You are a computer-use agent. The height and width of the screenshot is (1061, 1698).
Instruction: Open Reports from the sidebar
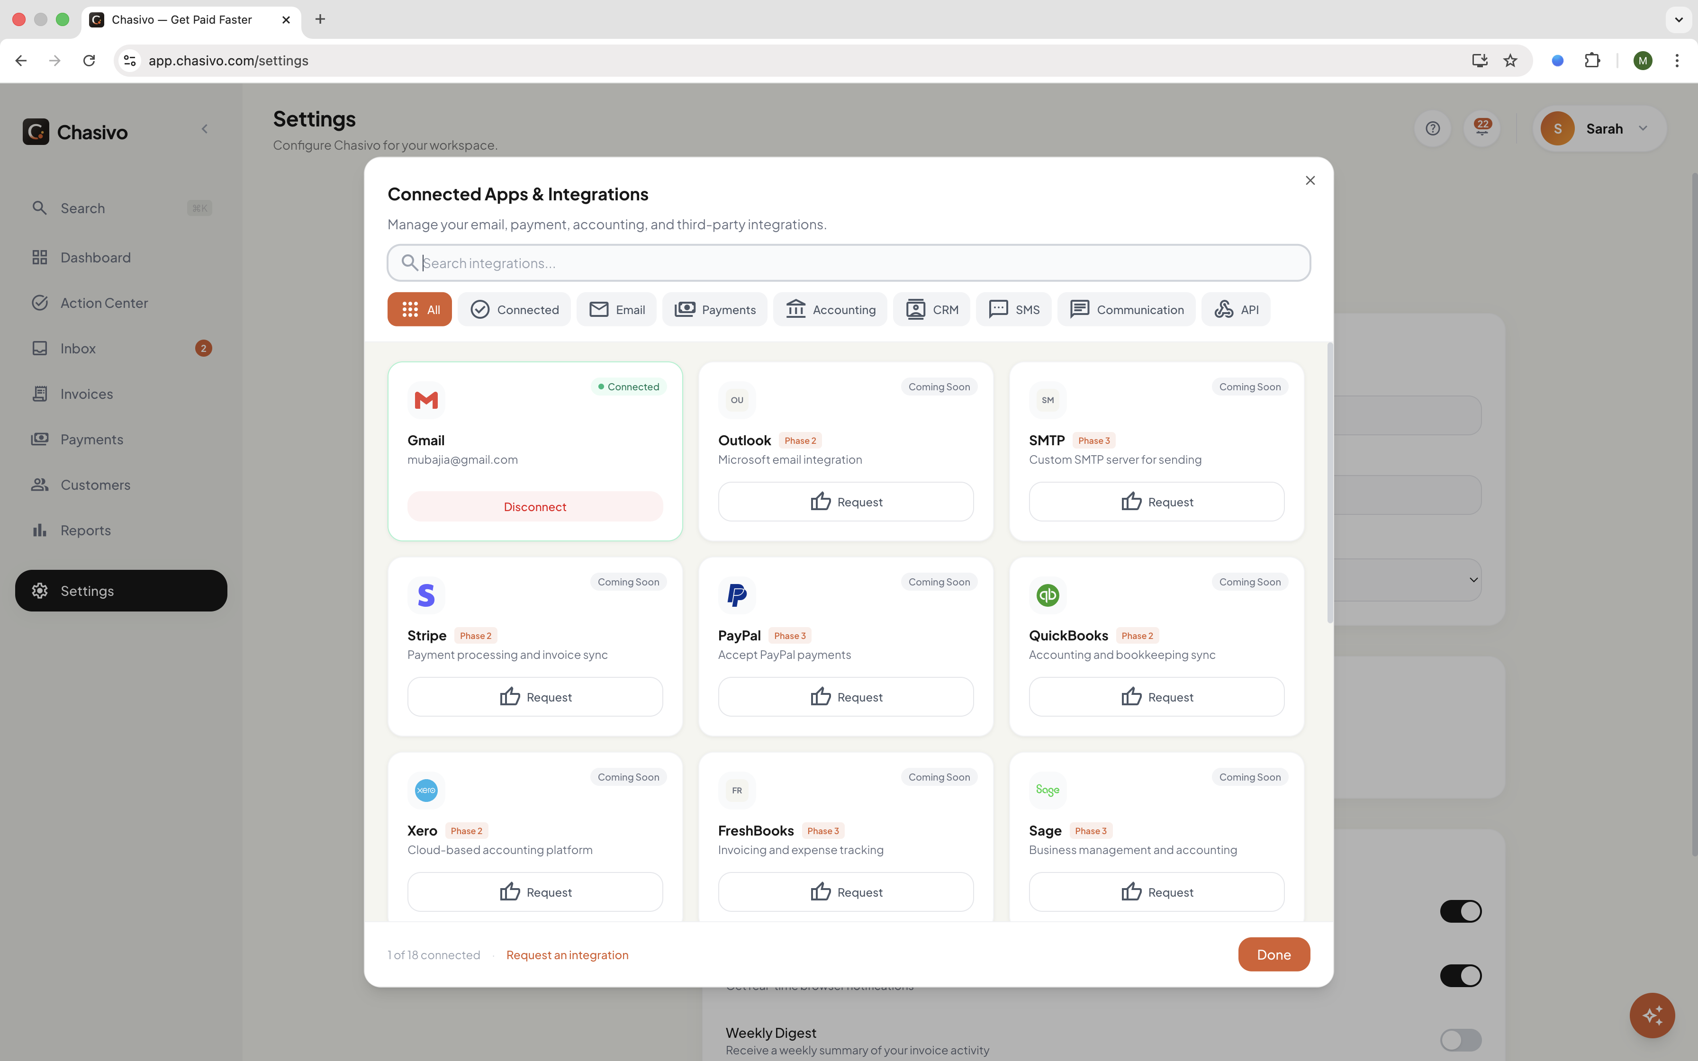[121, 530]
